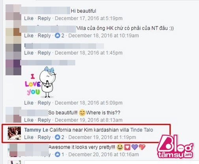199x164 pixels.
Task: Reply to Tammy Le's comment
Action: [x=44, y=137]
